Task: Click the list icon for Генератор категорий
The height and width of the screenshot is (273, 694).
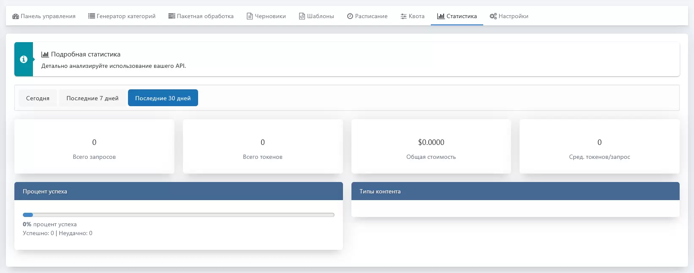Action: point(91,16)
